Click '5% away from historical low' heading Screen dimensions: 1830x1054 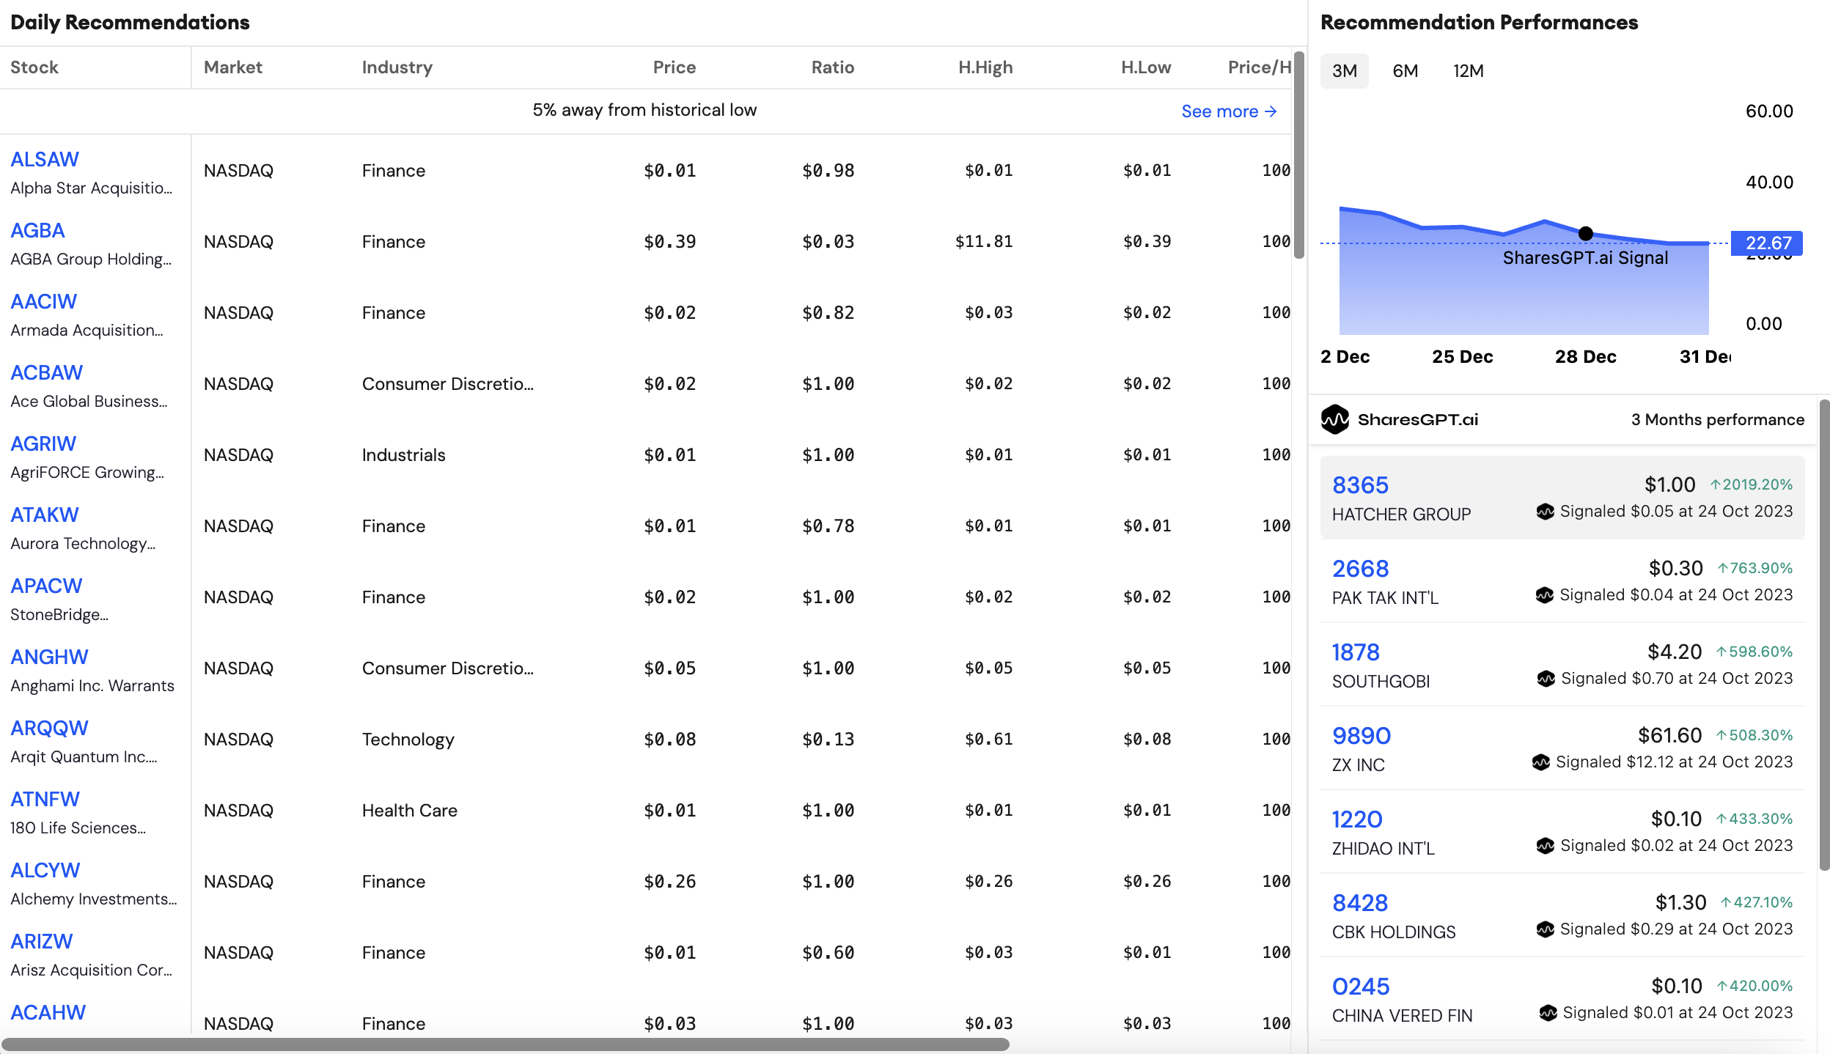point(644,110)
